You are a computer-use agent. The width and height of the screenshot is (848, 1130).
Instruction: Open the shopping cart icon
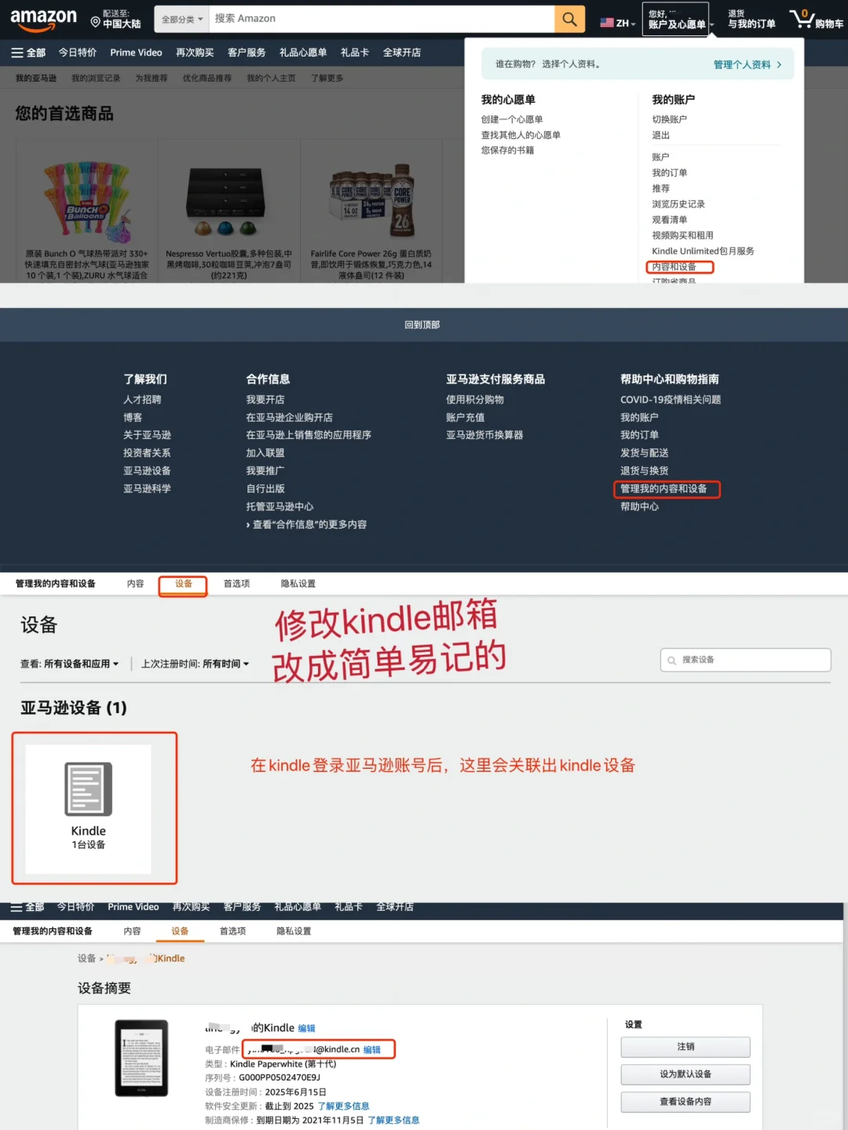[817, 19]
